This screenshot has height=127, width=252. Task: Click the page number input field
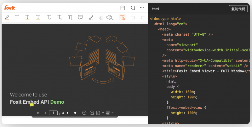pos(53,113)
